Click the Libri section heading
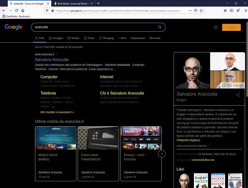 (x=180, y=169)
